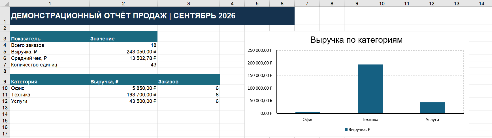Select column header 1
The width and height of the screenshot is (492, 138).
coord(50,3)
